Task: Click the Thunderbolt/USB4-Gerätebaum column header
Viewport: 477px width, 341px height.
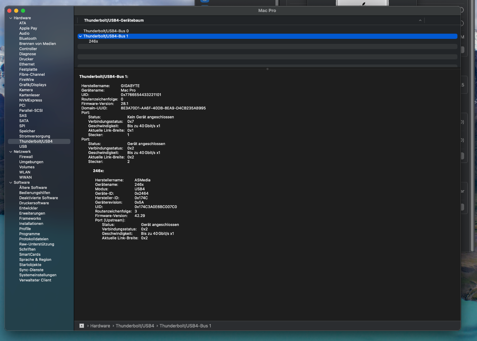Action: pos(114,21)
